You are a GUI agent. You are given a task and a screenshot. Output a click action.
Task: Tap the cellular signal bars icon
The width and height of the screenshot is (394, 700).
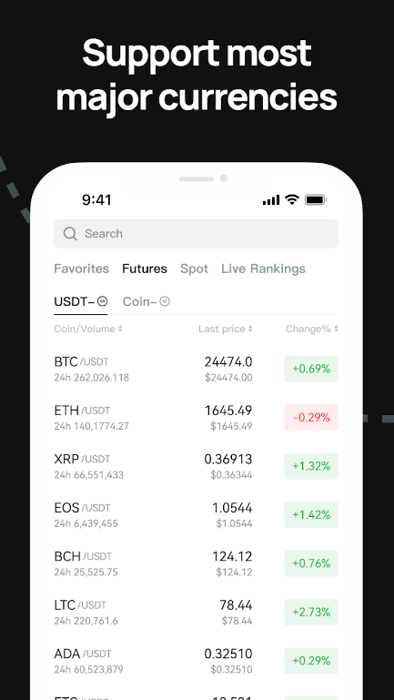(271, 200)
